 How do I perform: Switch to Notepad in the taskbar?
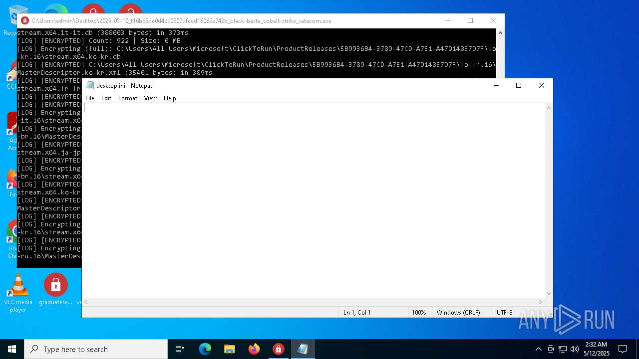click(303, 349)
